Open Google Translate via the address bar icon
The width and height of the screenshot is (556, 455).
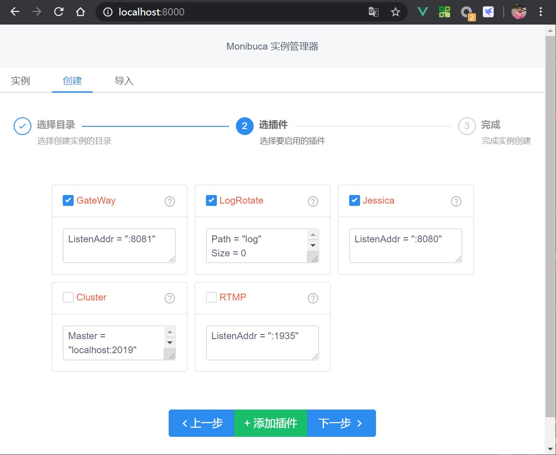point(374,12)
